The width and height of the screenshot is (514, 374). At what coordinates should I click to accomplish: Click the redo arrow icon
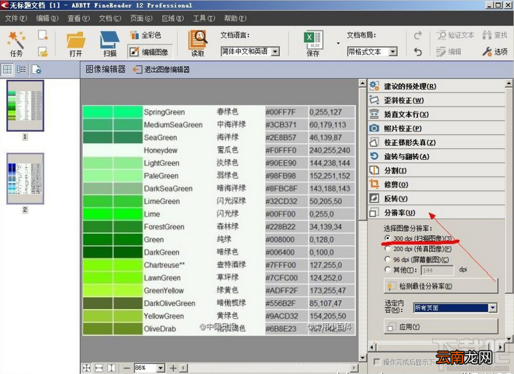(417, 35)
